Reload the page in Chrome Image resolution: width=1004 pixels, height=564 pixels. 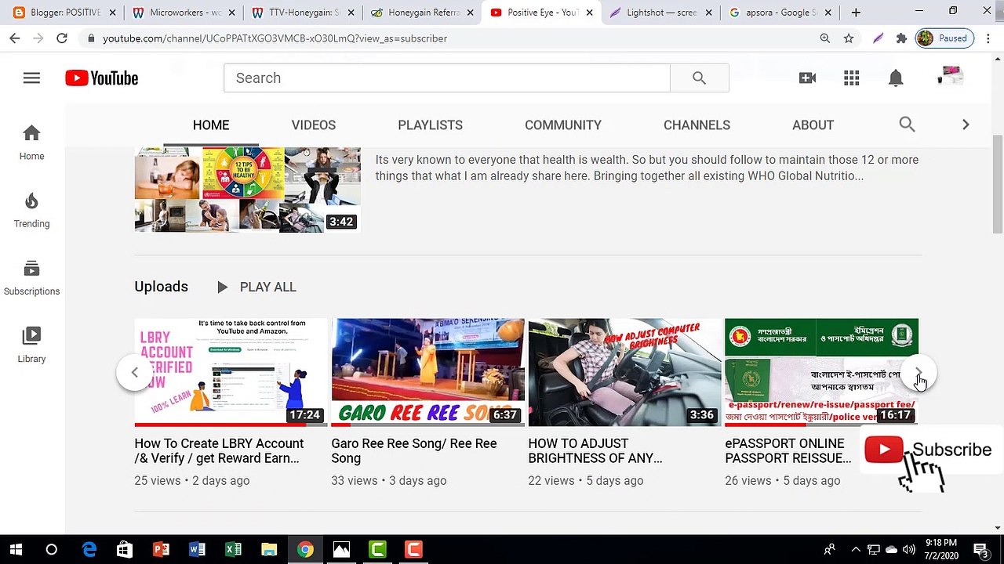pos(62,38)
